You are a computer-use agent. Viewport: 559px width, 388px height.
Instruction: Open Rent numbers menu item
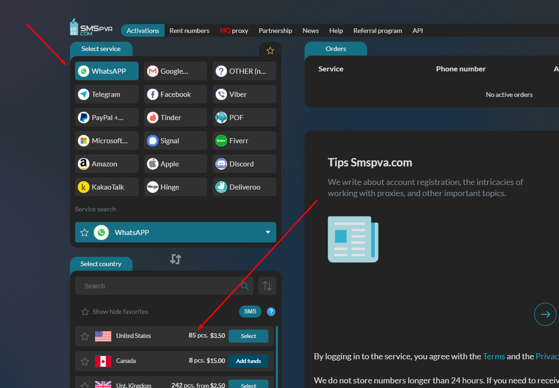[190, 31]
